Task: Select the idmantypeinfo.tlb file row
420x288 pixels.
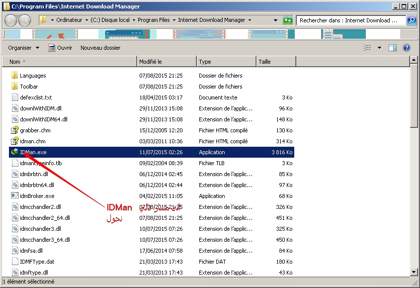Action: 152,163
